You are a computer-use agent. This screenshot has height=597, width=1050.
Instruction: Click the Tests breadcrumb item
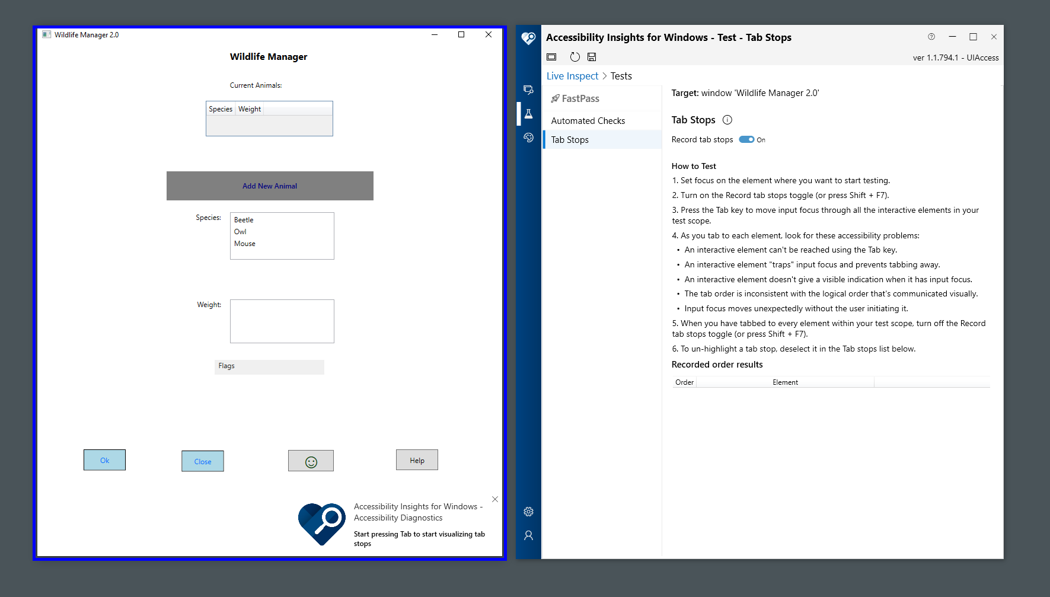coord(621,76)
